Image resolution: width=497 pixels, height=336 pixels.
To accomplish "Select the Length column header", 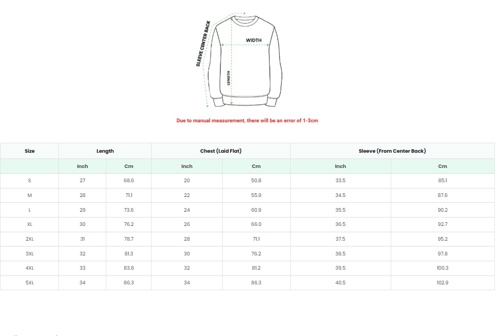I will click(x=105, y=151).
